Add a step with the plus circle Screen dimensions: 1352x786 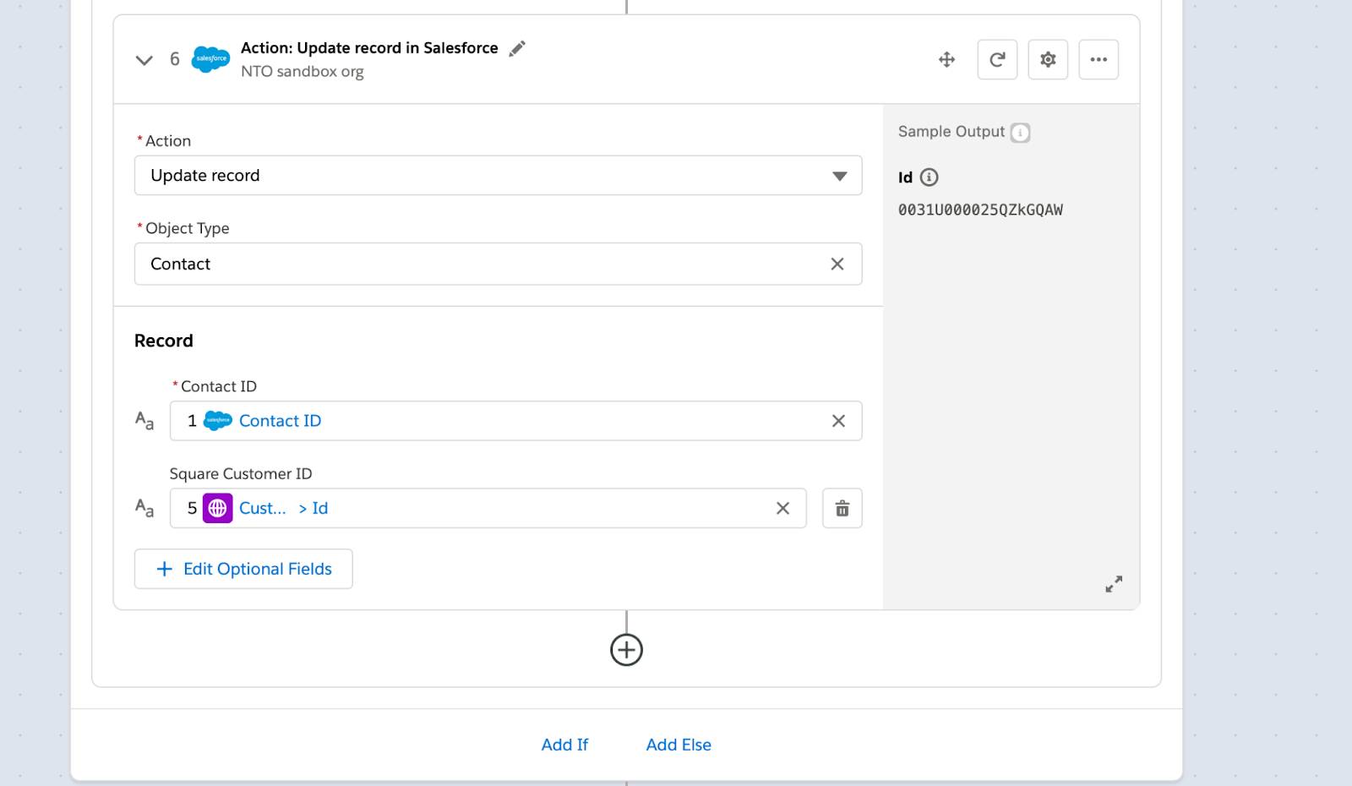coord(626,650)
